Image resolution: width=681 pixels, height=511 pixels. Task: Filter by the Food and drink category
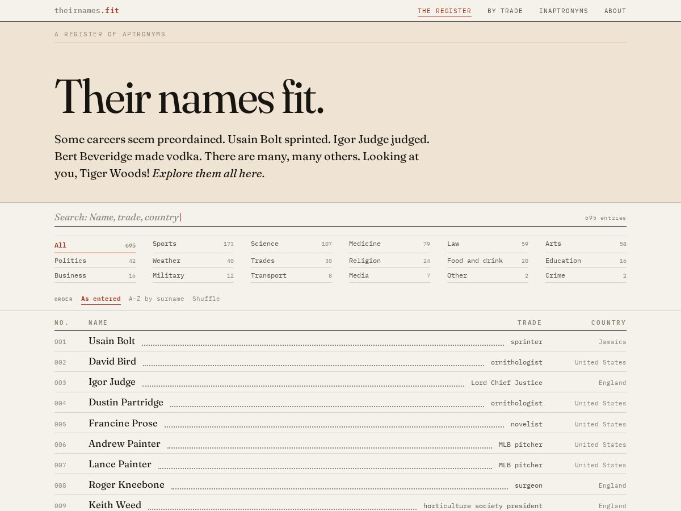487,261
